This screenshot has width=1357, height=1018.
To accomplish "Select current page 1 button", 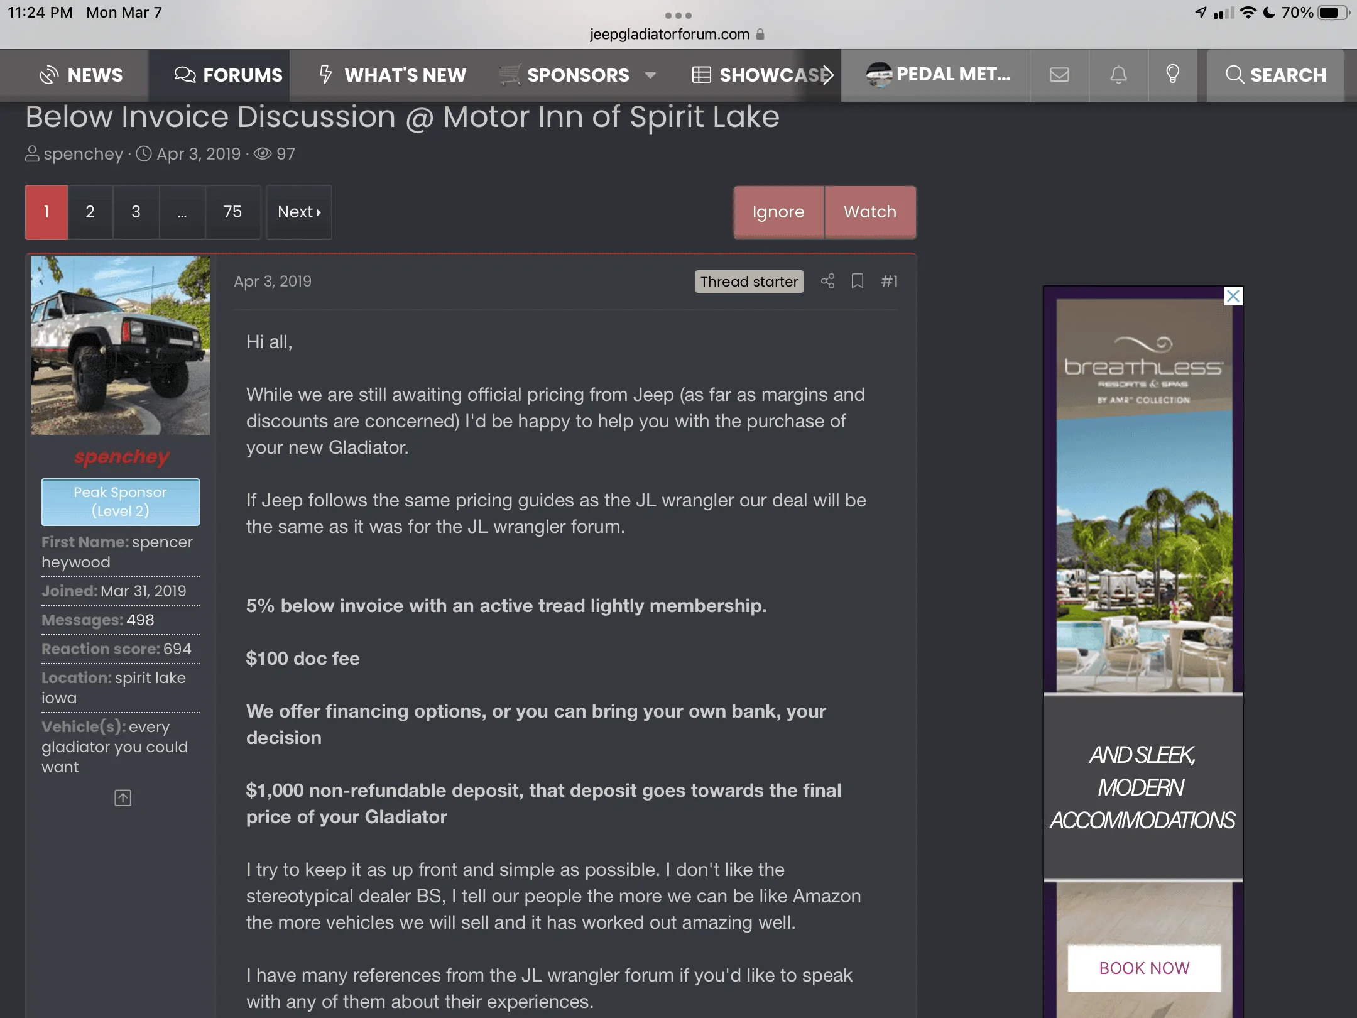I will (46, 212).
